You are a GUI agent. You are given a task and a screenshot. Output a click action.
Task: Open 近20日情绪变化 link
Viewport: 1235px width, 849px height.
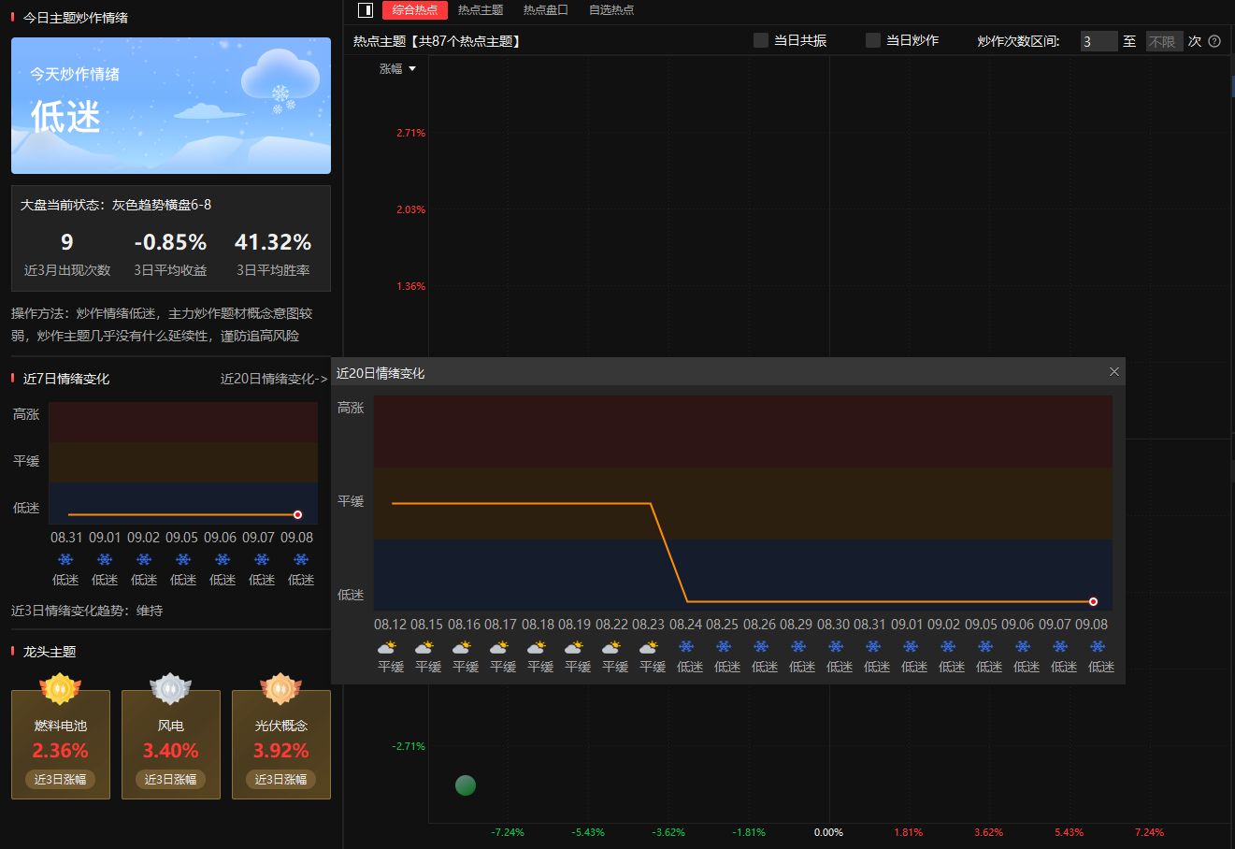tap(274, 379)
